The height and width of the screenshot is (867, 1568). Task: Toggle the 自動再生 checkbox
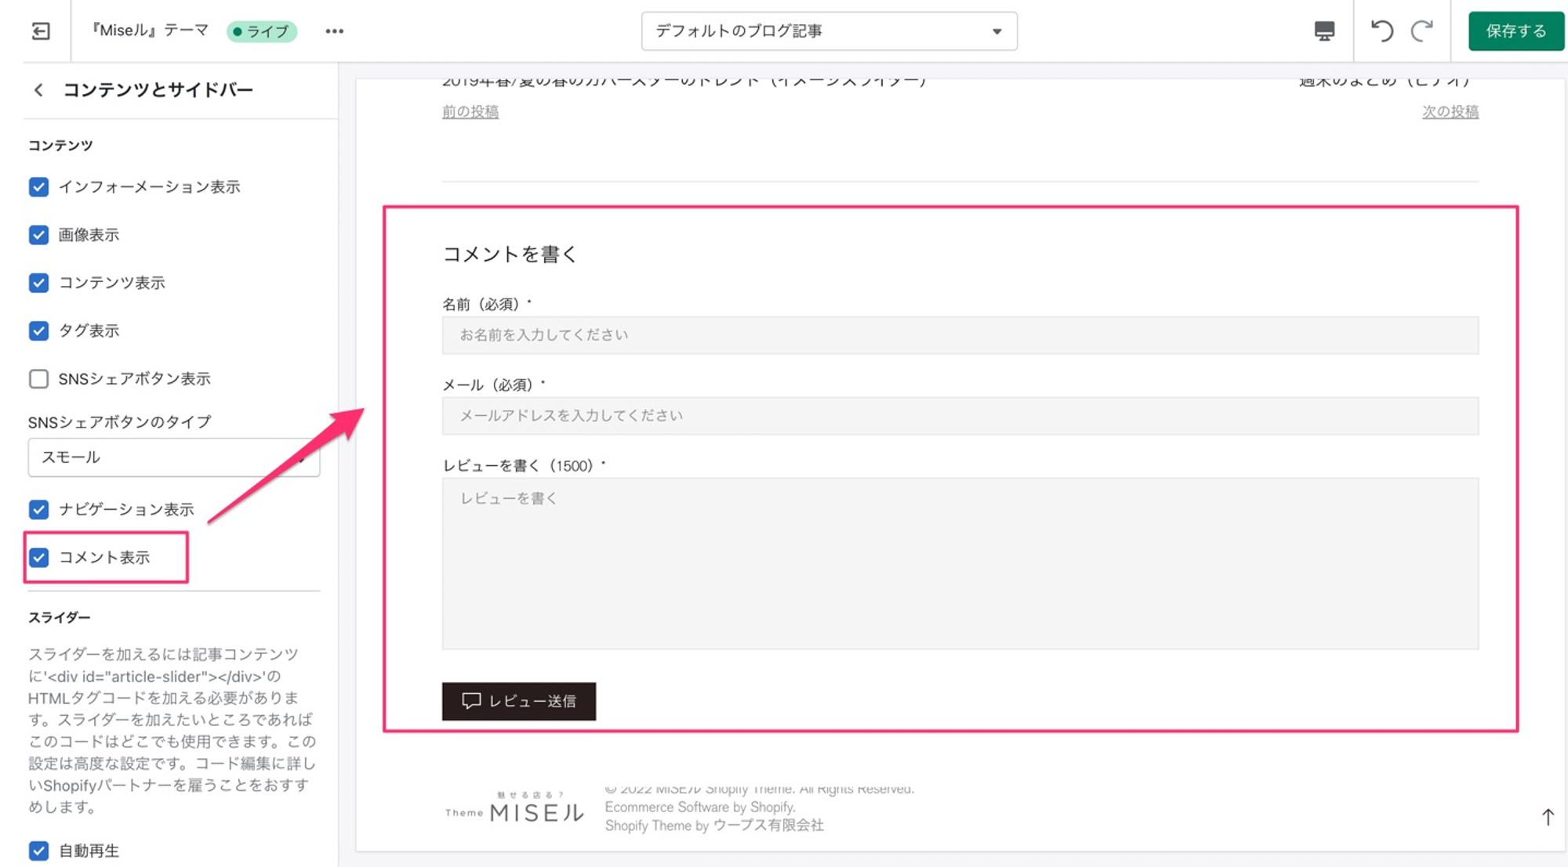(38, 851)
